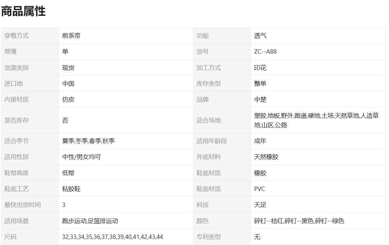Select the 天然橡胶 outsole material value
Viewport: 389px width, 245px height.
266,157
